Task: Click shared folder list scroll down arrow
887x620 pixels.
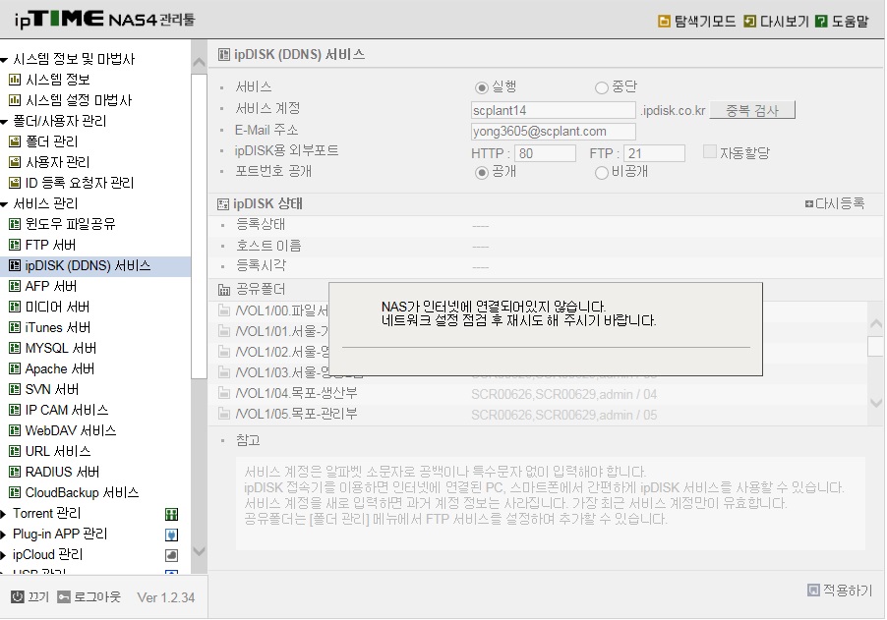Action: pyautogui.click(x=875, y=403)
